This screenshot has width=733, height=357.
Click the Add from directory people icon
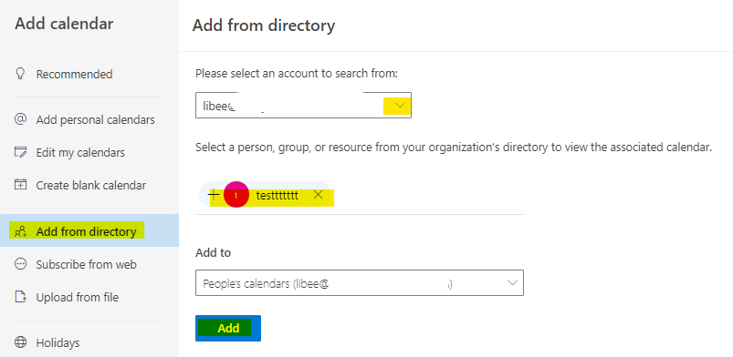coord(21,231)
